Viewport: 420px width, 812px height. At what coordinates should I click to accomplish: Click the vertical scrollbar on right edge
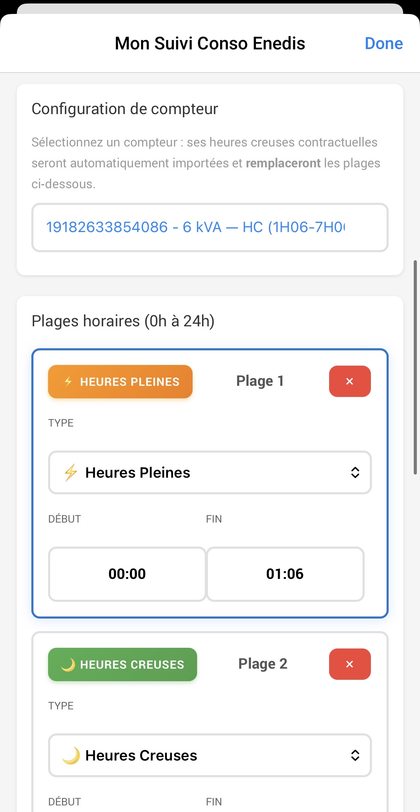[x=415, y=367]
